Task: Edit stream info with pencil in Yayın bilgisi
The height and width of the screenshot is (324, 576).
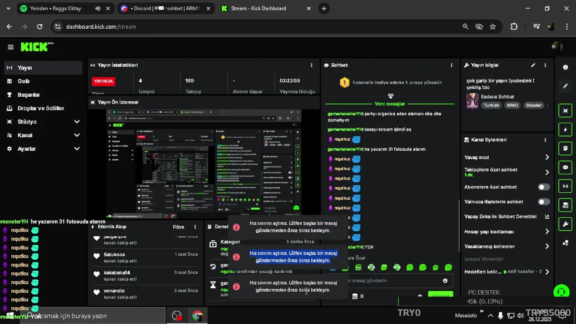Action: pos(533,65)
